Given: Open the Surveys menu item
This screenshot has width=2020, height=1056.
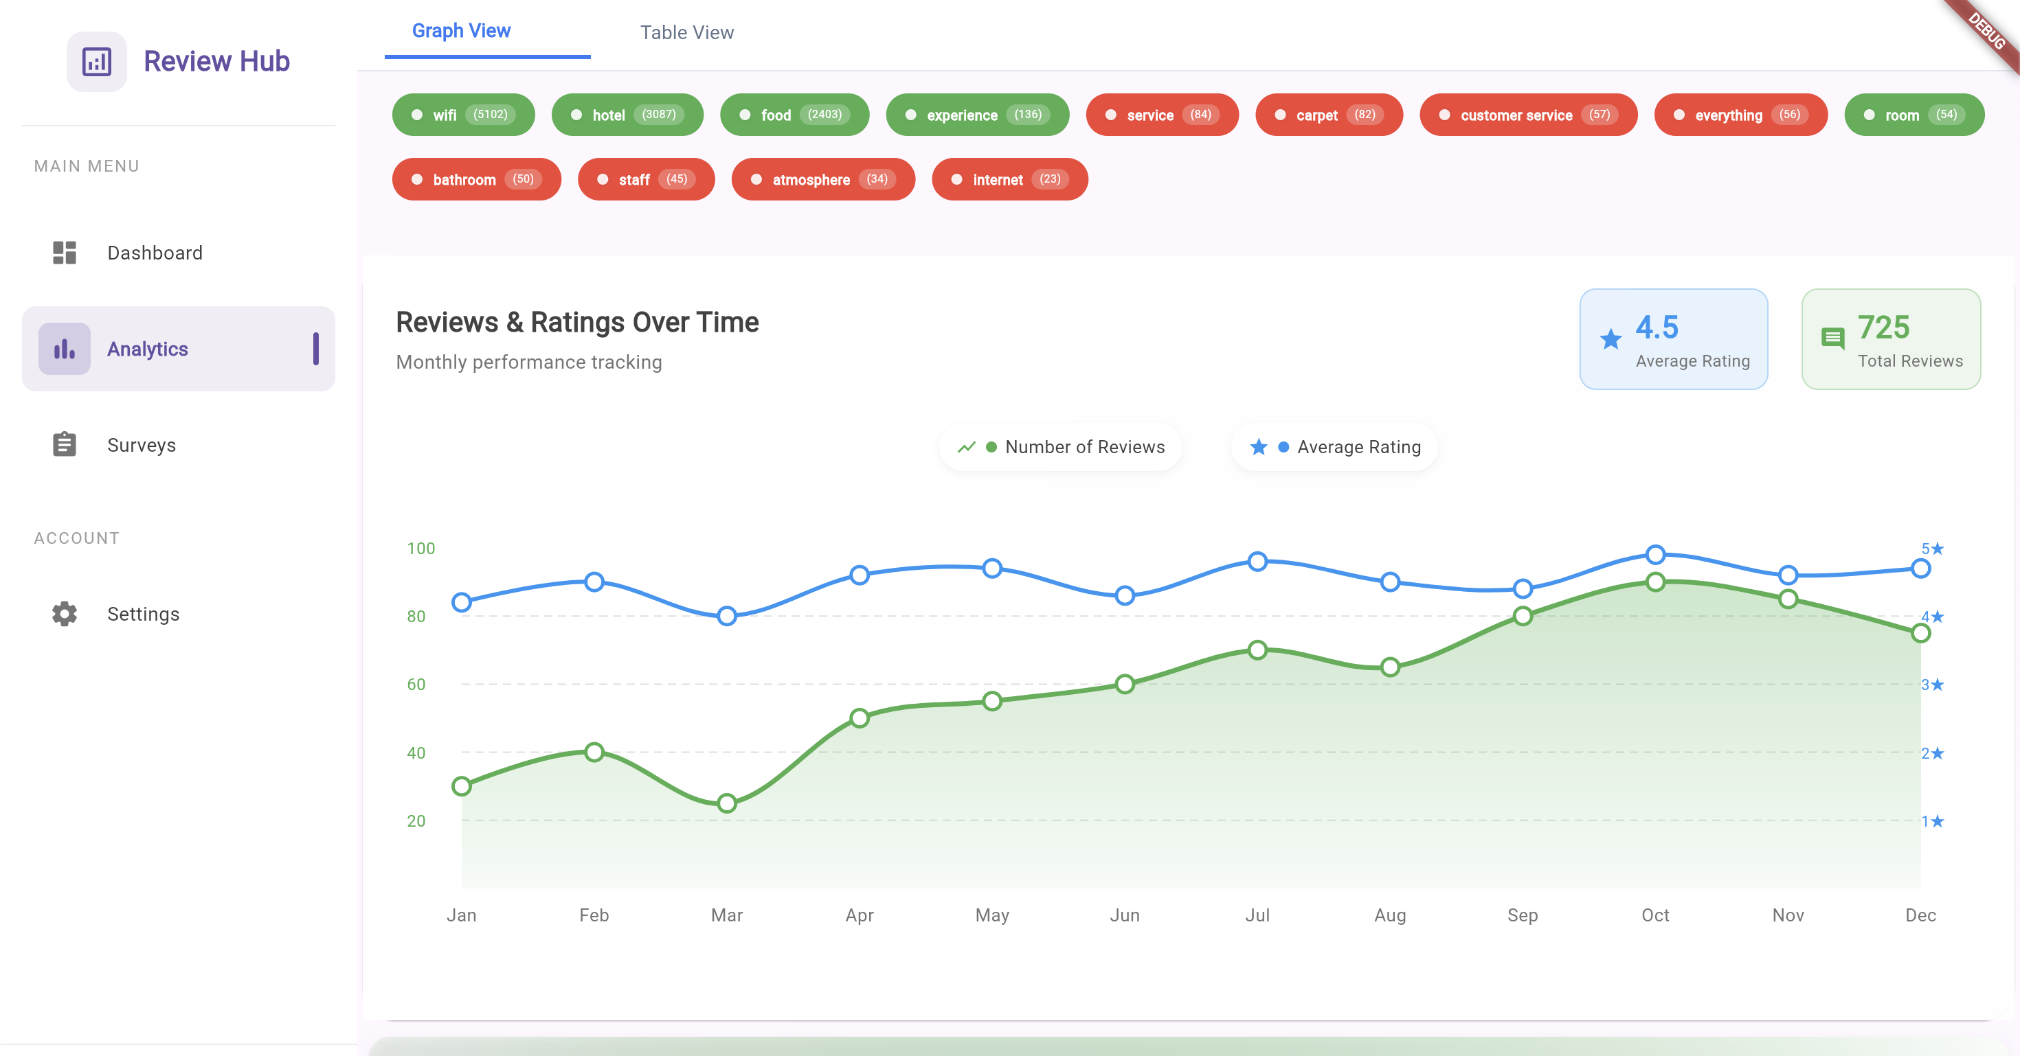Looking at the screenshot, I should [141, 444].
